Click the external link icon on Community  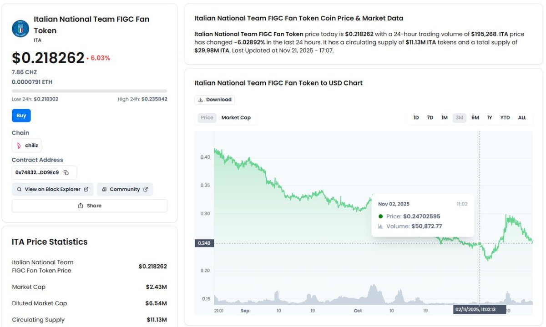pyautogui.click(x=146, y=189)
